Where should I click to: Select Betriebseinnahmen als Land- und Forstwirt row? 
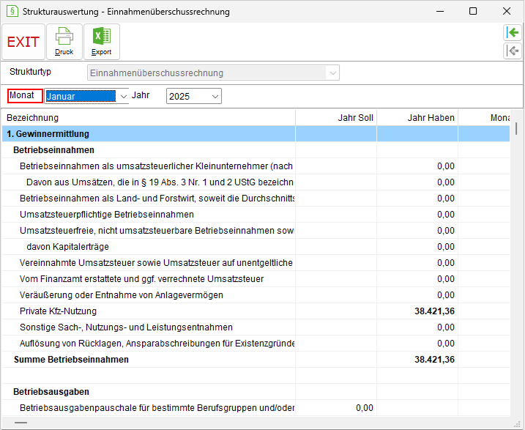[256, 199]
